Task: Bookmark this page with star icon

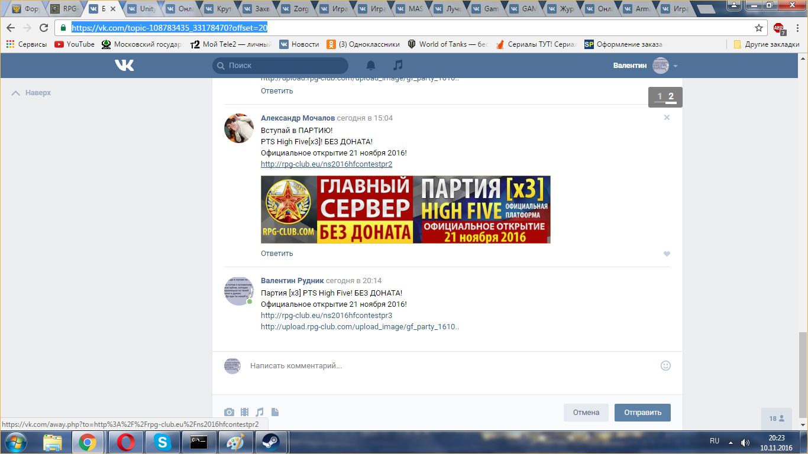Action: click(759, 28)
